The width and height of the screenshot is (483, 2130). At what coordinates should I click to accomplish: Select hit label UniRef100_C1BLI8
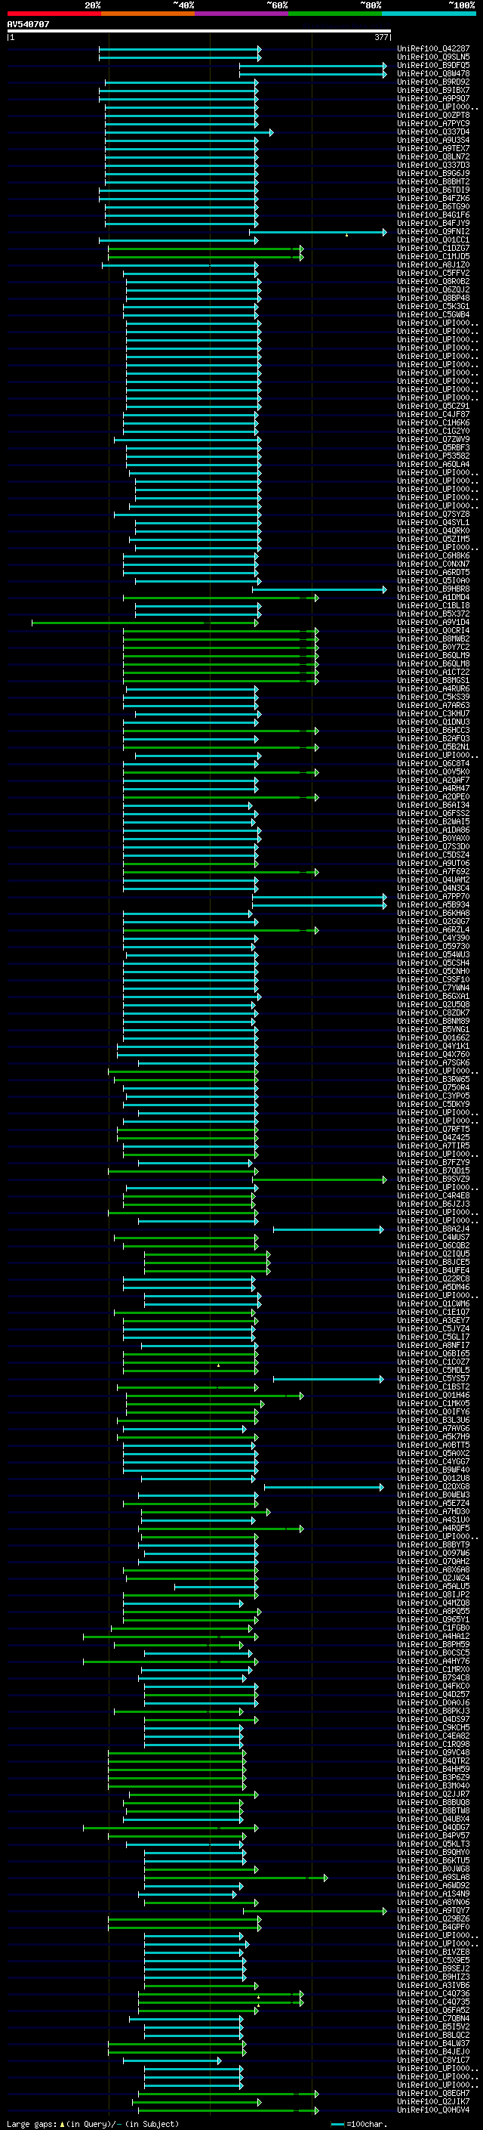(433, 605)
